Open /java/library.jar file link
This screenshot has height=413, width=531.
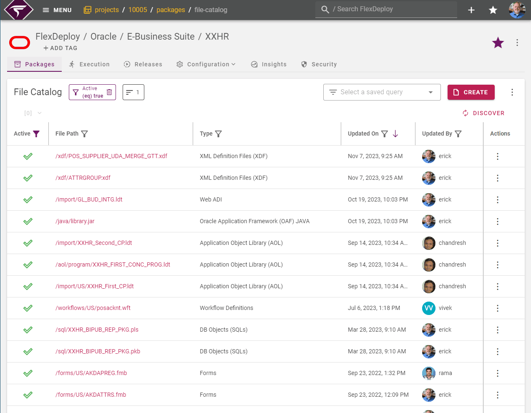(x=75, y=221)
